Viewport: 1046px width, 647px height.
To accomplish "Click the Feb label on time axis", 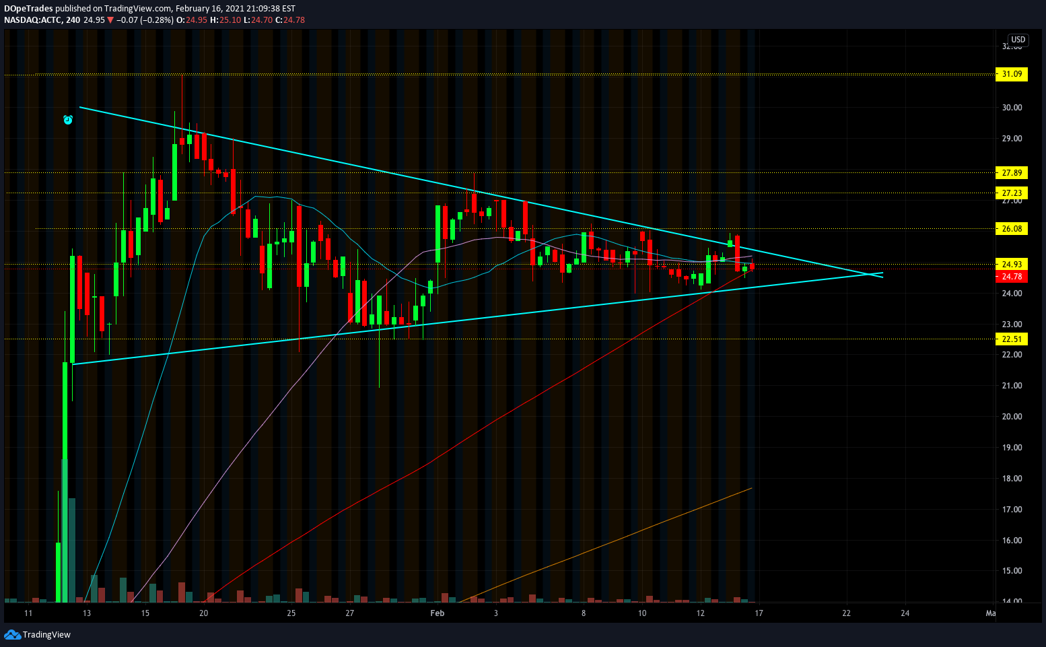I will click(x=438, y=613).
